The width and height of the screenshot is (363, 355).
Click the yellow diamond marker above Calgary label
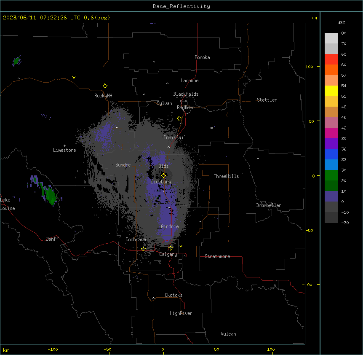[171, 248]
